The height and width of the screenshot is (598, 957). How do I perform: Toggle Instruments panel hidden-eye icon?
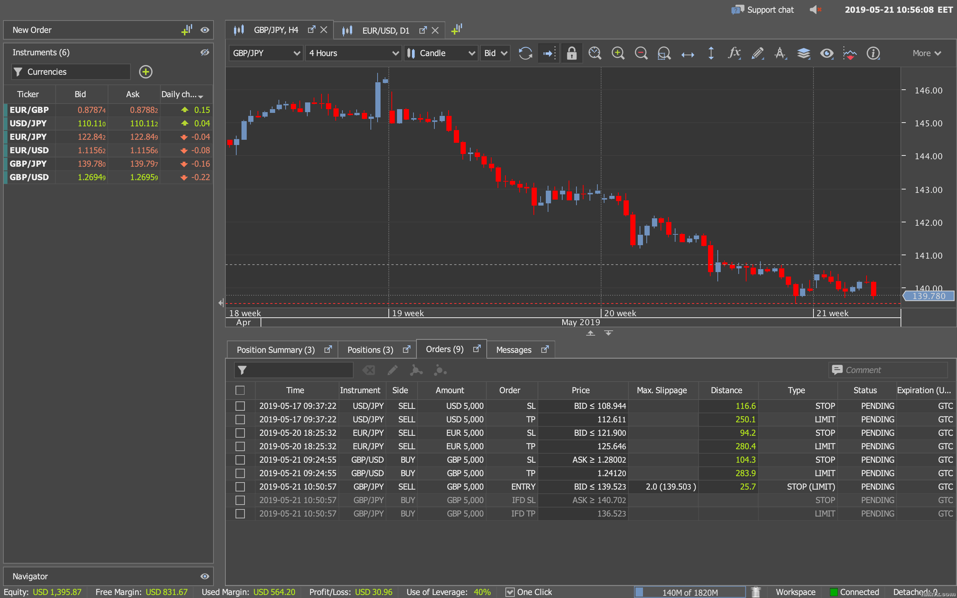point(204,52)
